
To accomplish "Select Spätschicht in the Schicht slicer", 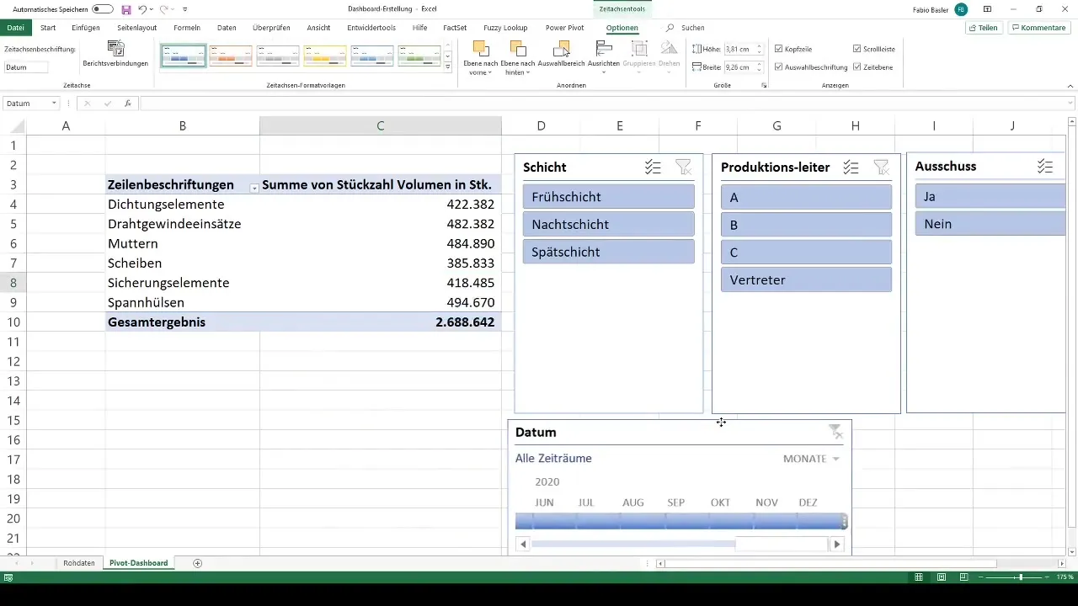I will 608,252.
